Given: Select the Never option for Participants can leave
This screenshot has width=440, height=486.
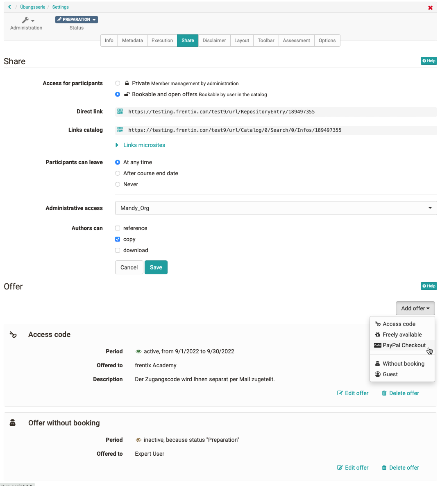Looking at the screenshot, I should click(x=118, y=184).
